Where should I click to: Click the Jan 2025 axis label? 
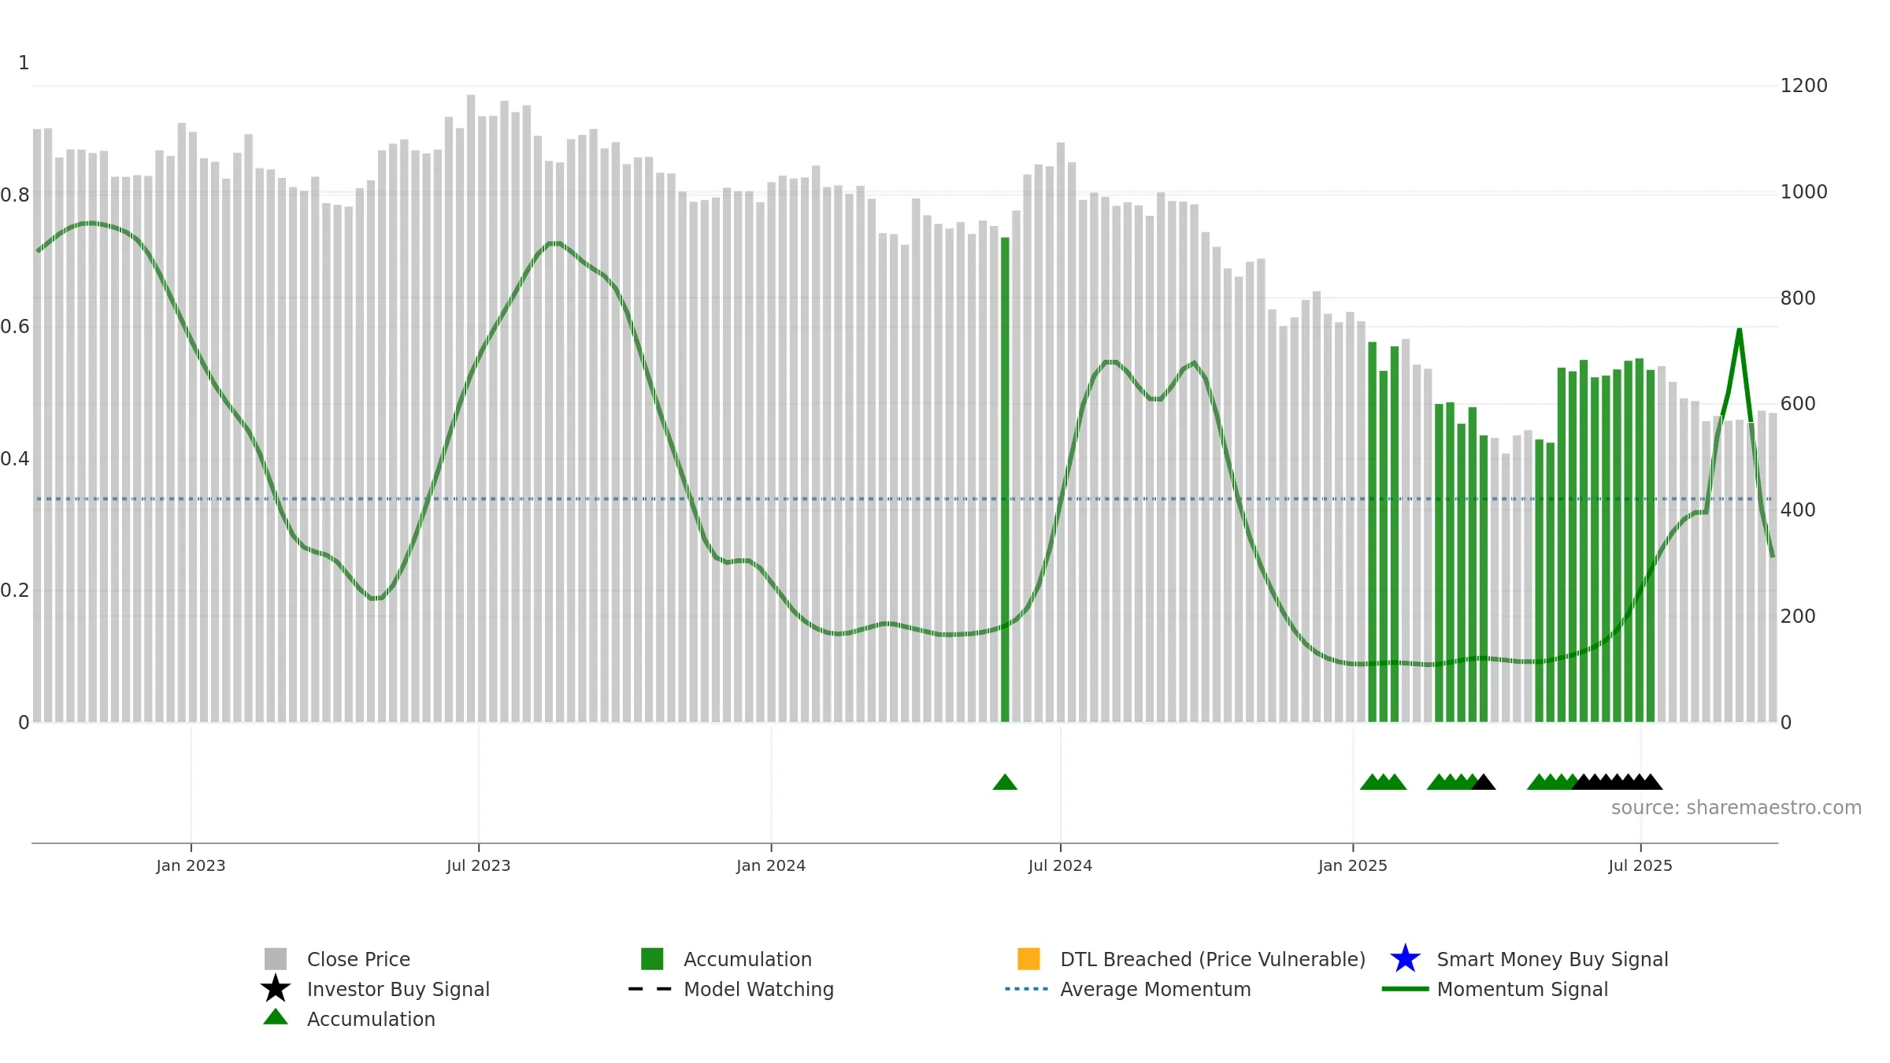[1353, 865]
